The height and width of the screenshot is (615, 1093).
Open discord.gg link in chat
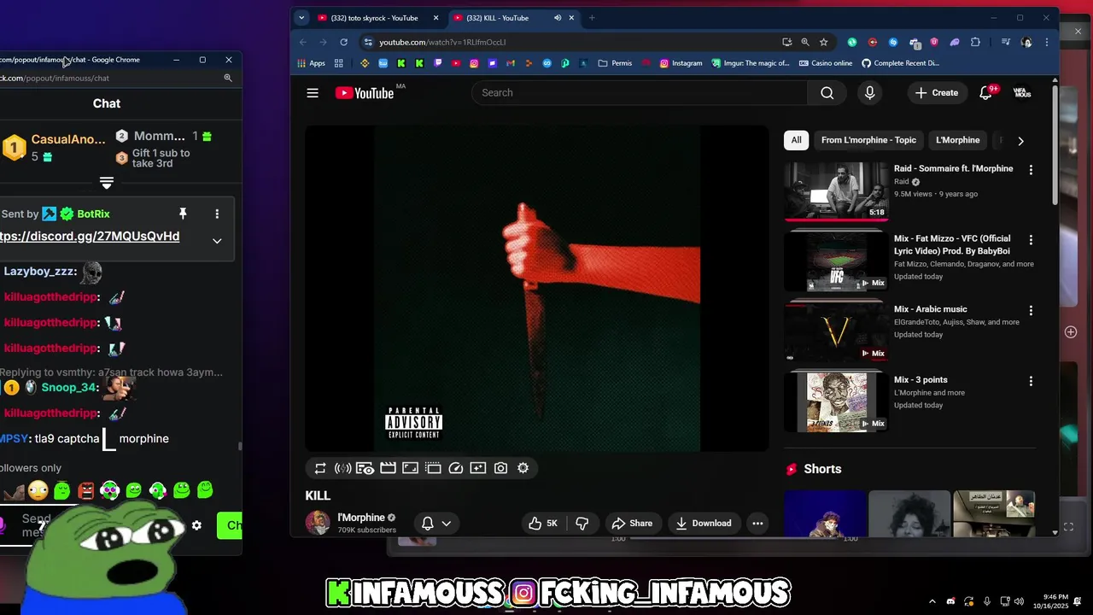pyautogui.click(x=89, y=237)
